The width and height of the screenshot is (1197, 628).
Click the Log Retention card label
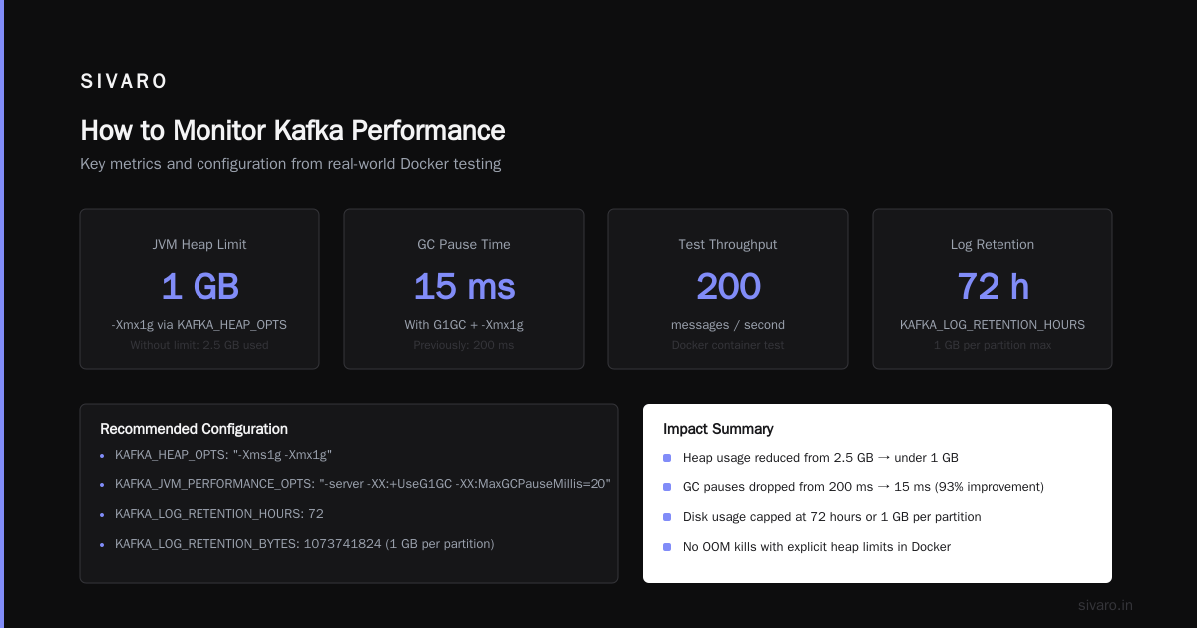click(x=993, y=244)
